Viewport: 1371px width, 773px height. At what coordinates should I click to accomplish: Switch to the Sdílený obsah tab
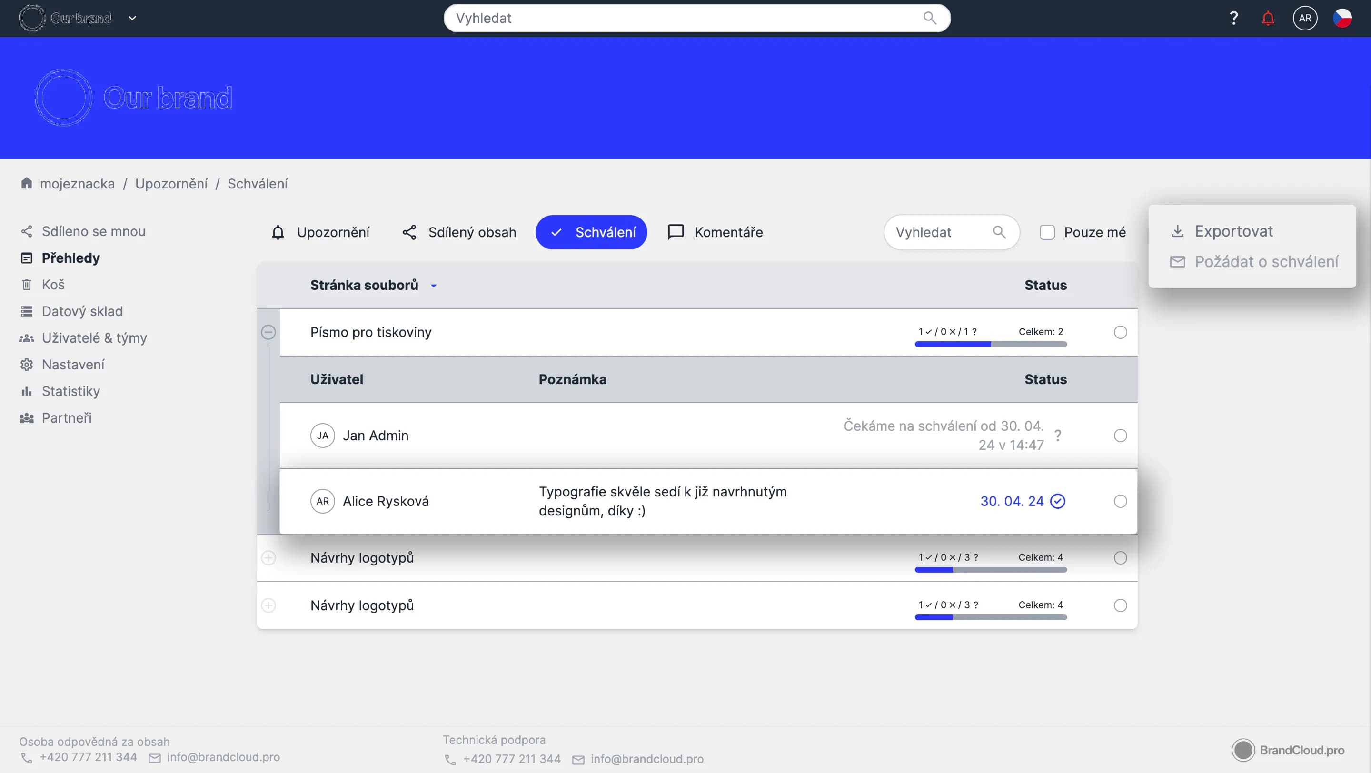(459, 232)
